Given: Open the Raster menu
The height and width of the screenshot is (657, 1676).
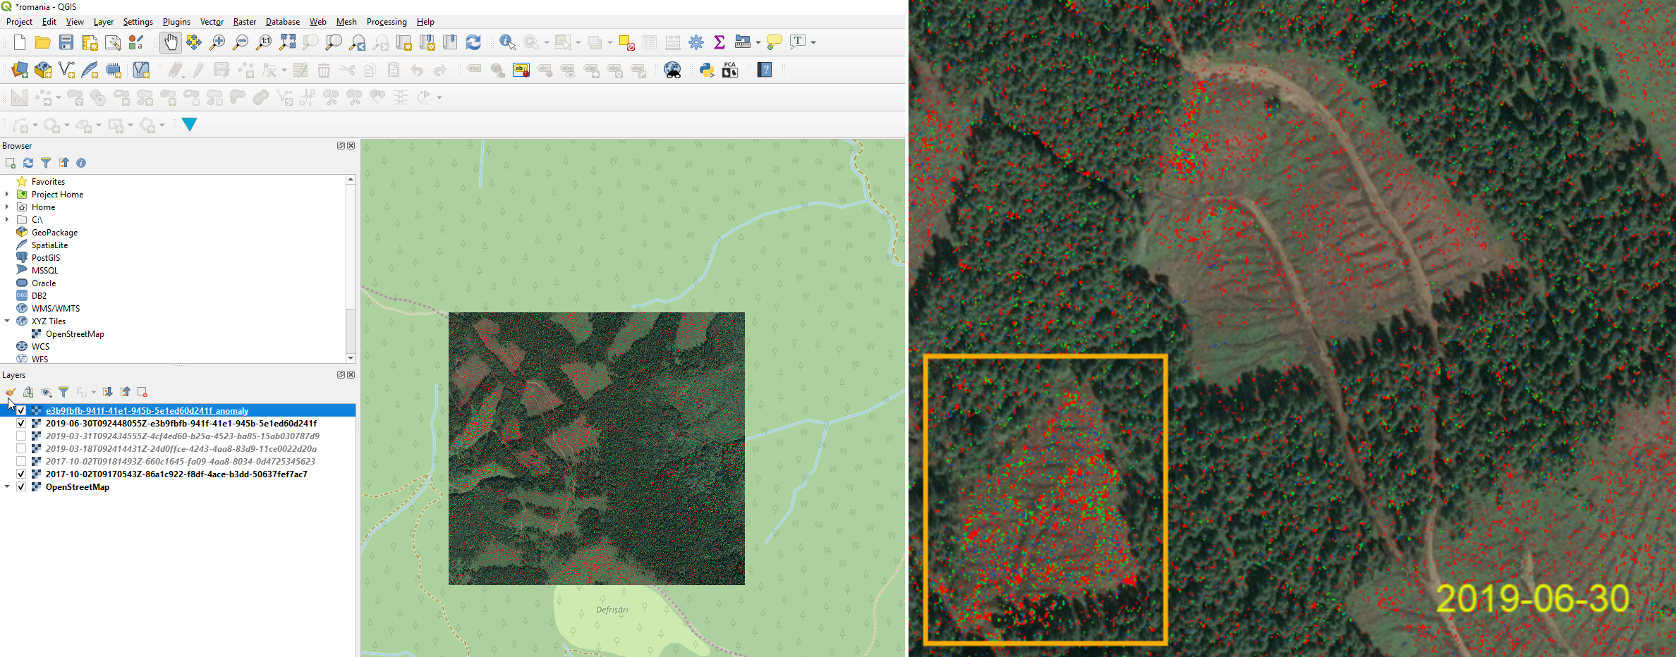Looking at the screenshot, I should click(x=245, y=22).
